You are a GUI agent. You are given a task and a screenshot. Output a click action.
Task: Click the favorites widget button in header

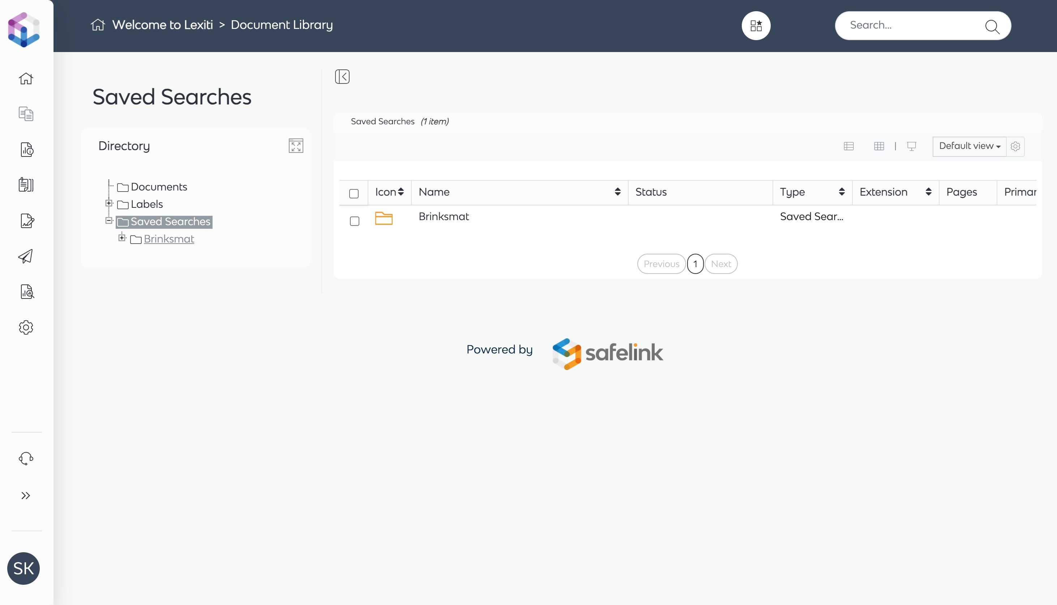coord(756,26)
